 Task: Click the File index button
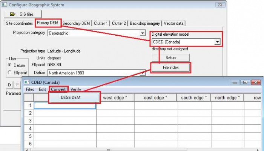[171, 68]
